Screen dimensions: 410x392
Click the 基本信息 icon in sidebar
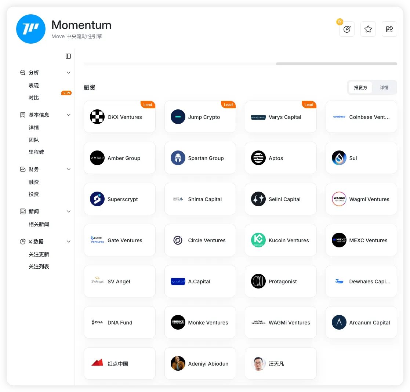click(23, 115)
